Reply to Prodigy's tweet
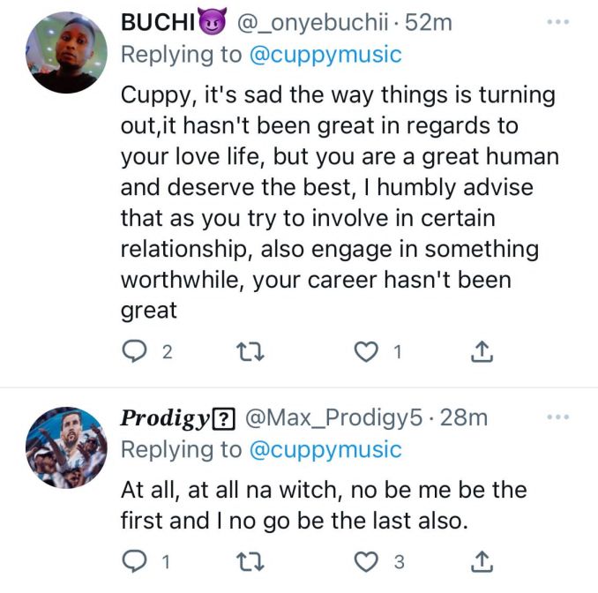Screen dimensions: 598x593 tap(133, 561)
